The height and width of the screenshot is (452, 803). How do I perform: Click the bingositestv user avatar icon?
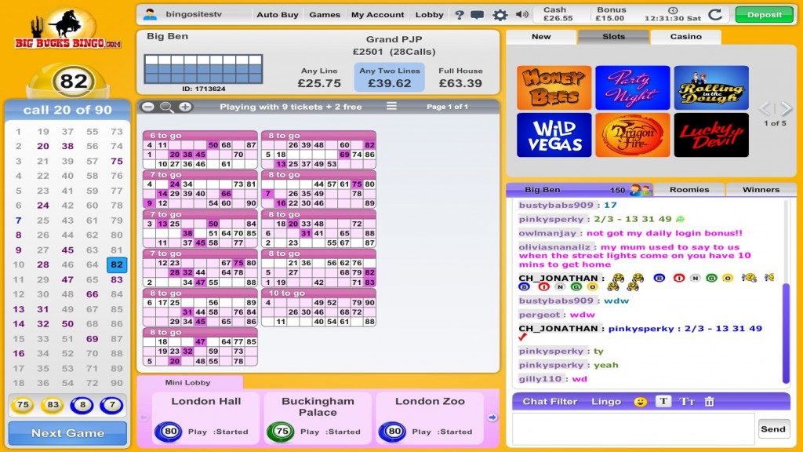coord(150,14)
